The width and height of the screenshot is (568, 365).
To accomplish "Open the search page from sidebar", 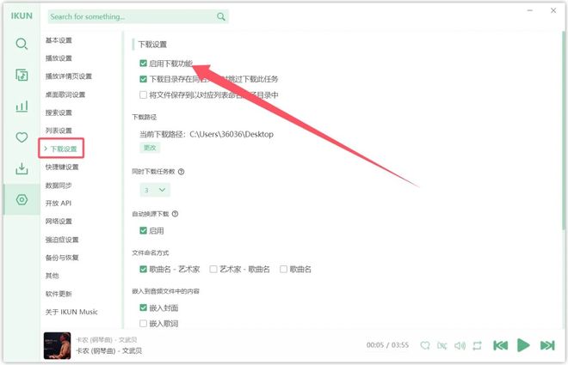I will (22, 44).
